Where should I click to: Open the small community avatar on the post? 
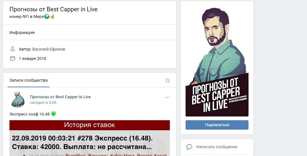coord(18,100)
